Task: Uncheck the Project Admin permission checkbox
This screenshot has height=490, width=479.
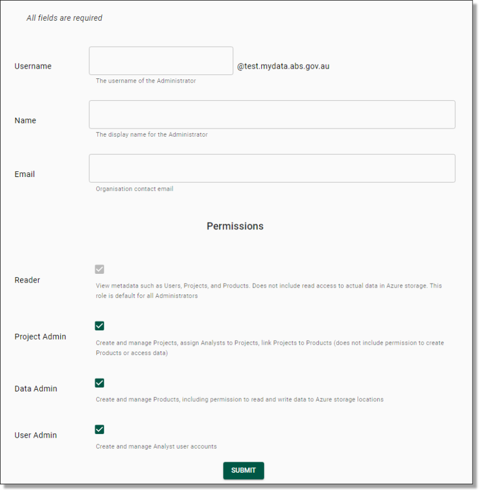Action: (99, 326)
